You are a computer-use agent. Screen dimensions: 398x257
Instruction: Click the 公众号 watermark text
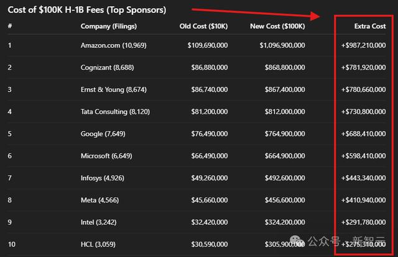[x=324, y=241]
